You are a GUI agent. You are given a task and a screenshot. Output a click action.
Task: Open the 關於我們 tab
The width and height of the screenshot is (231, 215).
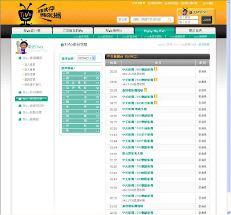tap(195, 31)
